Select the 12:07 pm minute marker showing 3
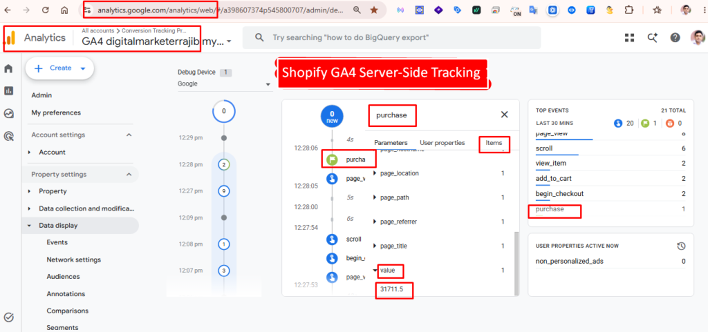This screenshot has width=708, height=332. pyautogui.click(x=224, y=271)
